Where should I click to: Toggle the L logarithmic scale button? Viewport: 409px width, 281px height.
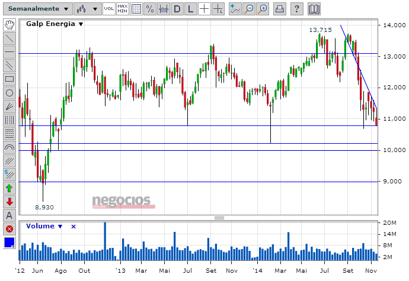[191, 9]
